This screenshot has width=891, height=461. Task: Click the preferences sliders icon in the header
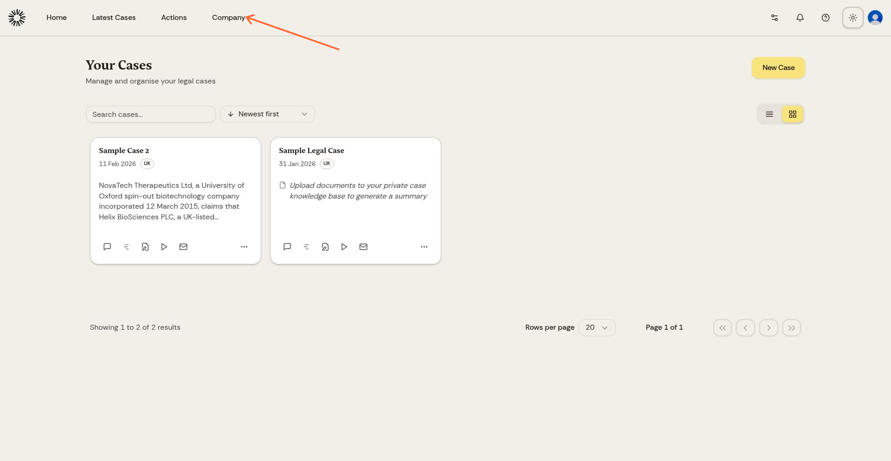[774, 18]
